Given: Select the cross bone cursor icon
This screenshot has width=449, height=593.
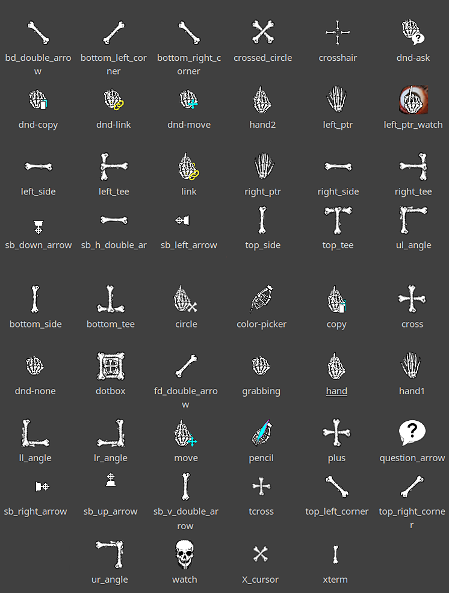Looking at the screenshot, I should 412,299.
